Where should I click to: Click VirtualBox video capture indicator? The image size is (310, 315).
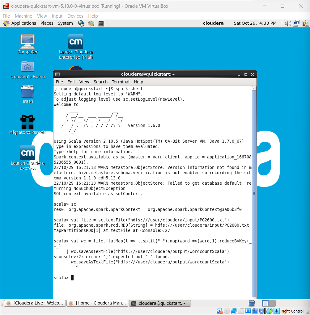coord(255,311)
